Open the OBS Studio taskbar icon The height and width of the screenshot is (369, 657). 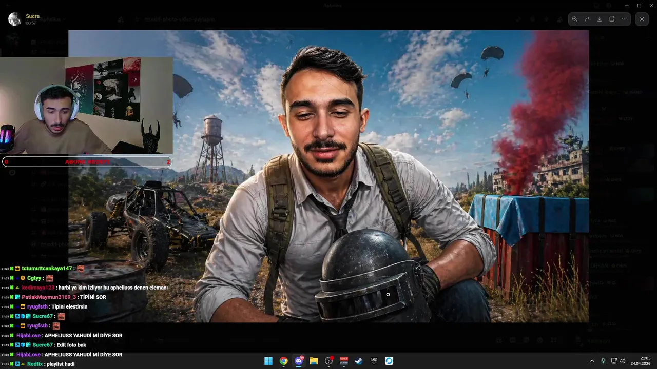[x=329, y=361]
